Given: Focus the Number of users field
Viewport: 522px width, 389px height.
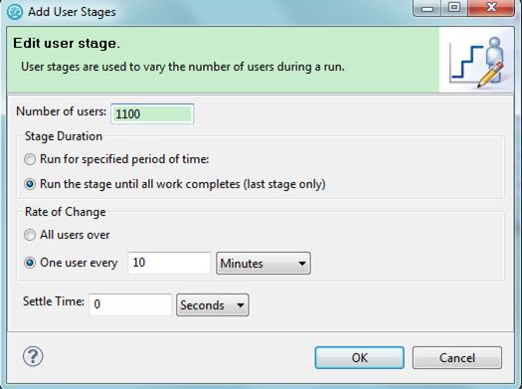Looking at the screenshot, I should click(x=152, y=113).
